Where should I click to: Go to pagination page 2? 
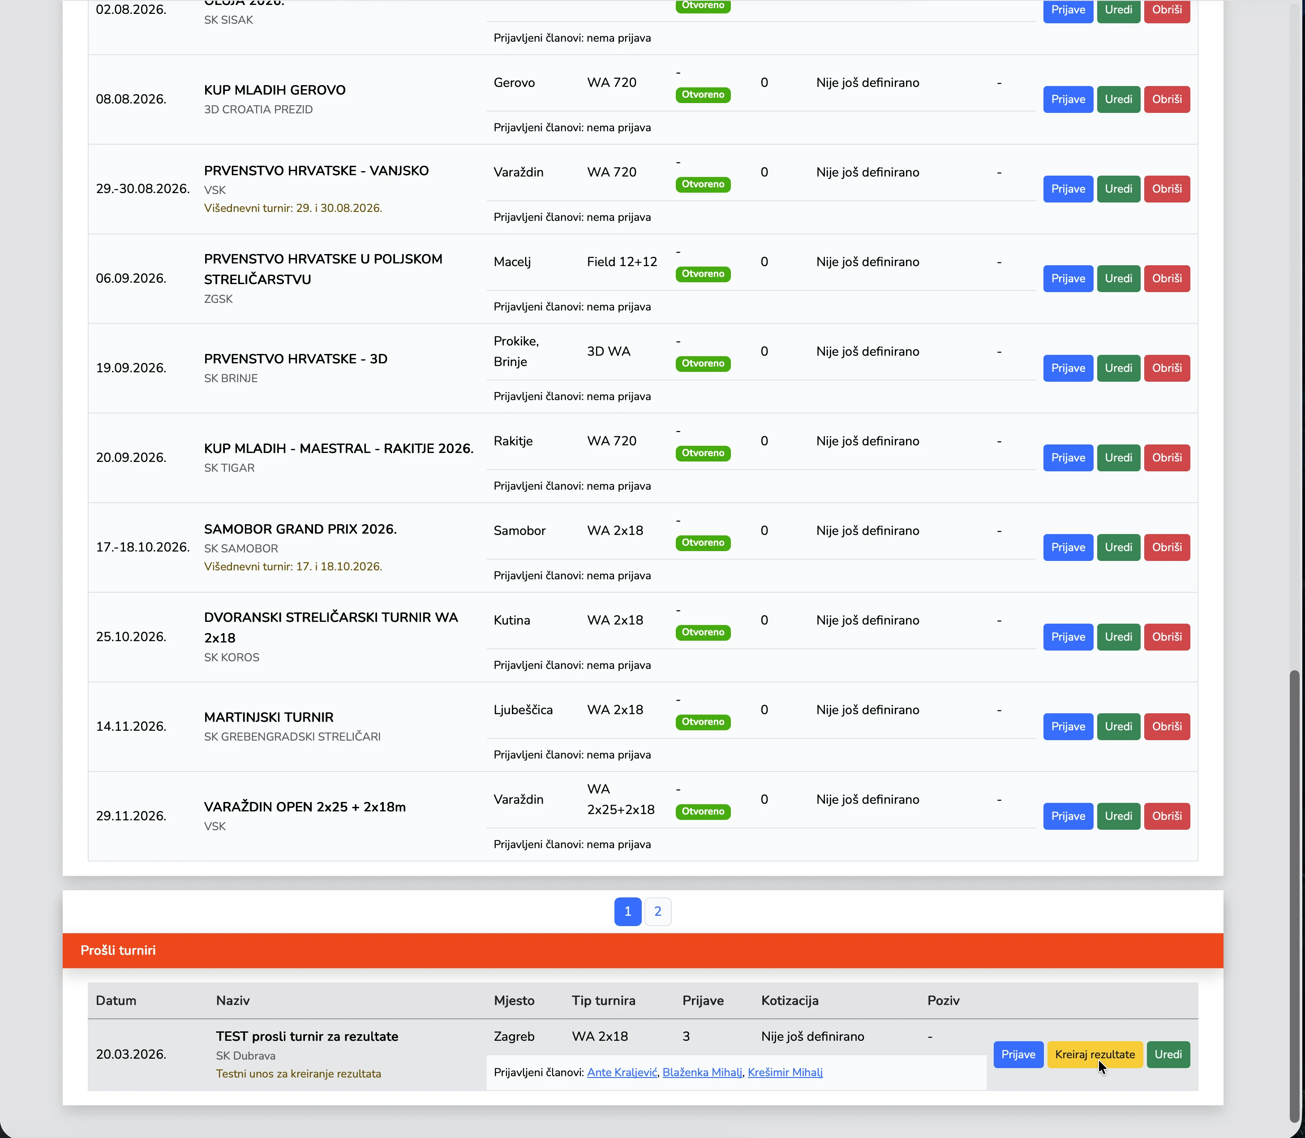[x=657, y=911]
